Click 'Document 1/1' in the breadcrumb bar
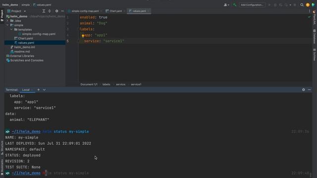This screenshot has width=317, height=178. point(89,85)
